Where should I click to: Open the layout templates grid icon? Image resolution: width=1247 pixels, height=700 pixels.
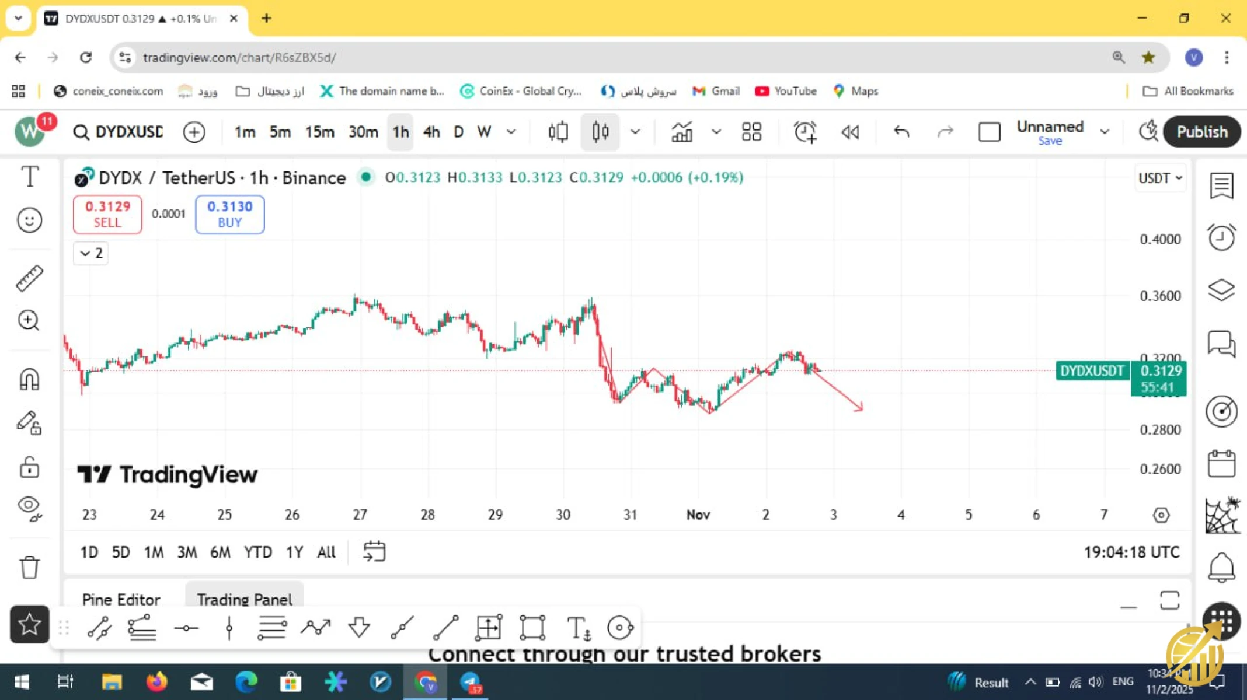click(x=751, y=132)
